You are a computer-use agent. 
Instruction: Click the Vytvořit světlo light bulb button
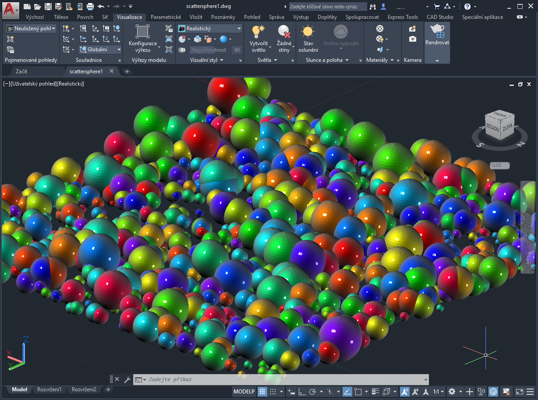coord(258,39)
